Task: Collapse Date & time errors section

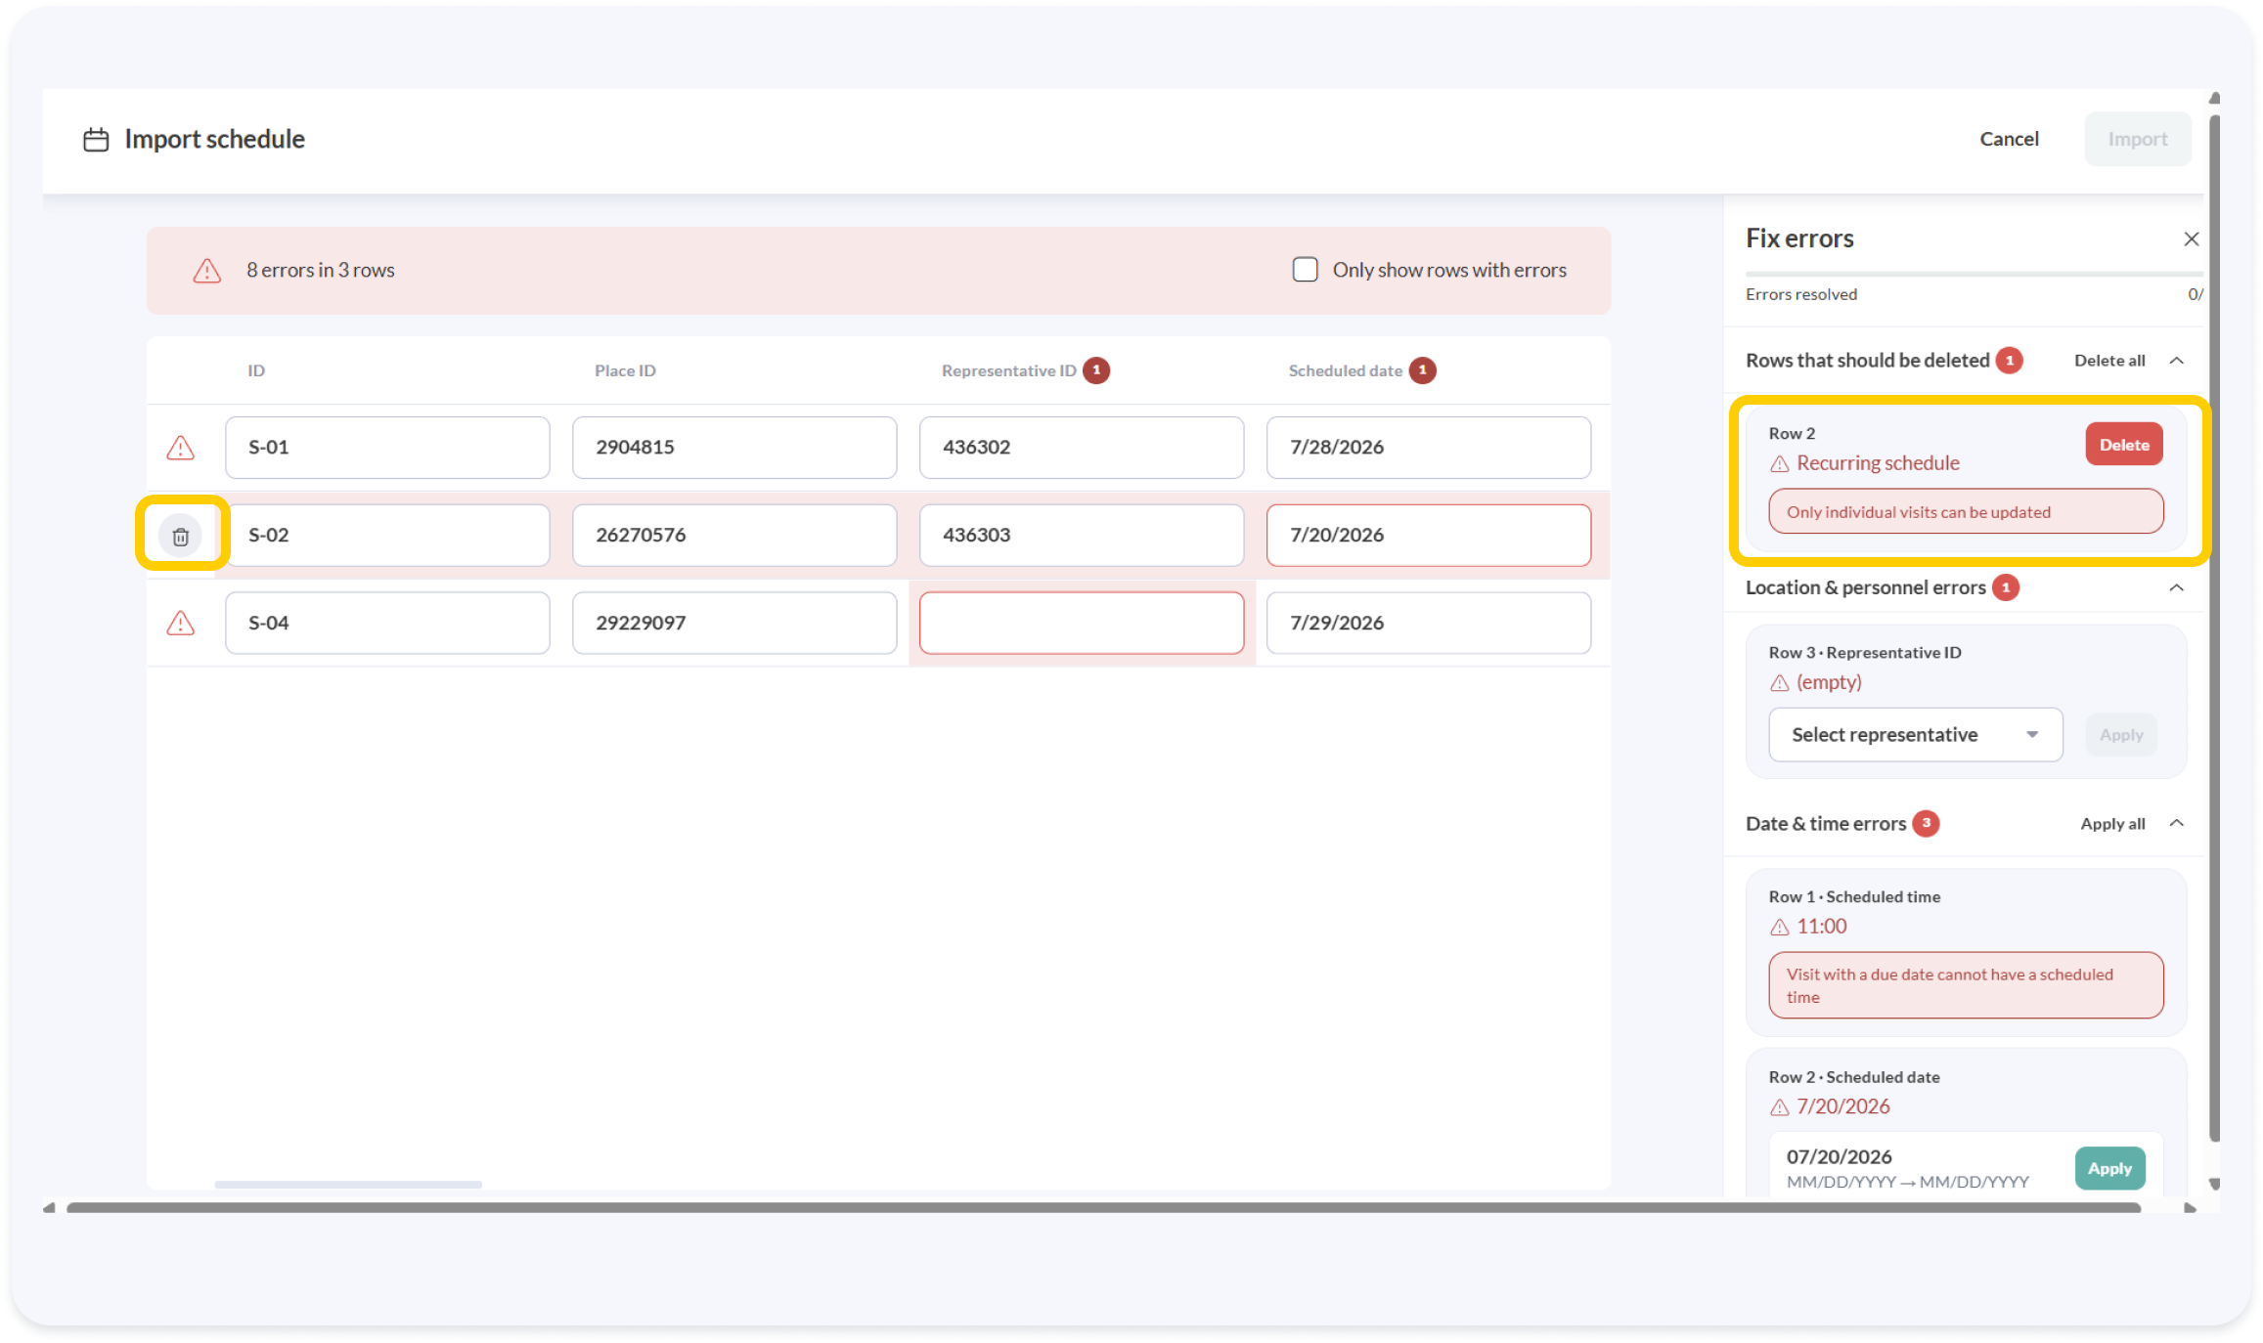Action: pos(2177,823)
